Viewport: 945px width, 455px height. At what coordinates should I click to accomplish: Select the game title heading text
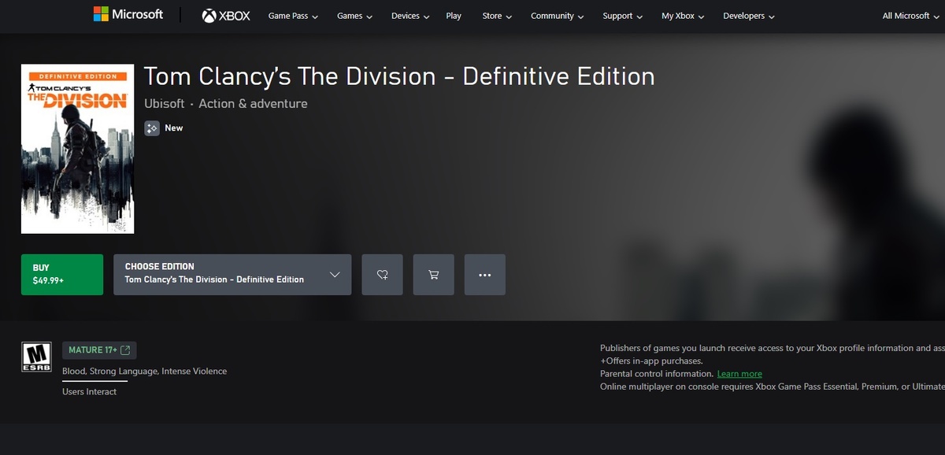(399, 76)
